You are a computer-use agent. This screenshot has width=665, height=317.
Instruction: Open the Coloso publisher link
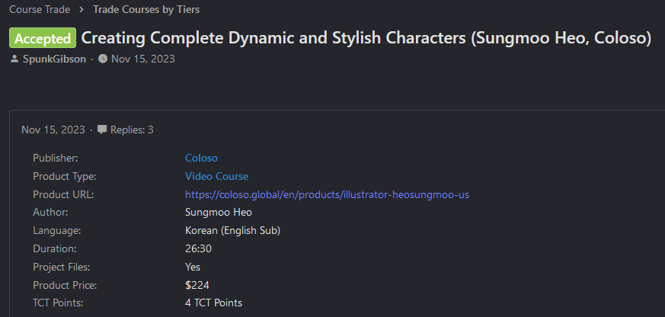click(x=201, y=158)
